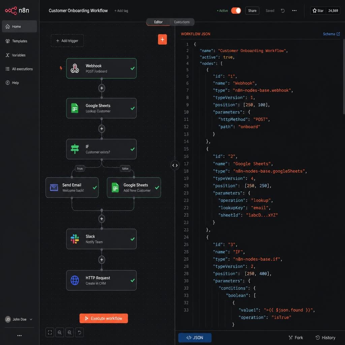Select the Webhook node icon
The height and width of the screenshot is (345, 345).
(x=75, y=68)
